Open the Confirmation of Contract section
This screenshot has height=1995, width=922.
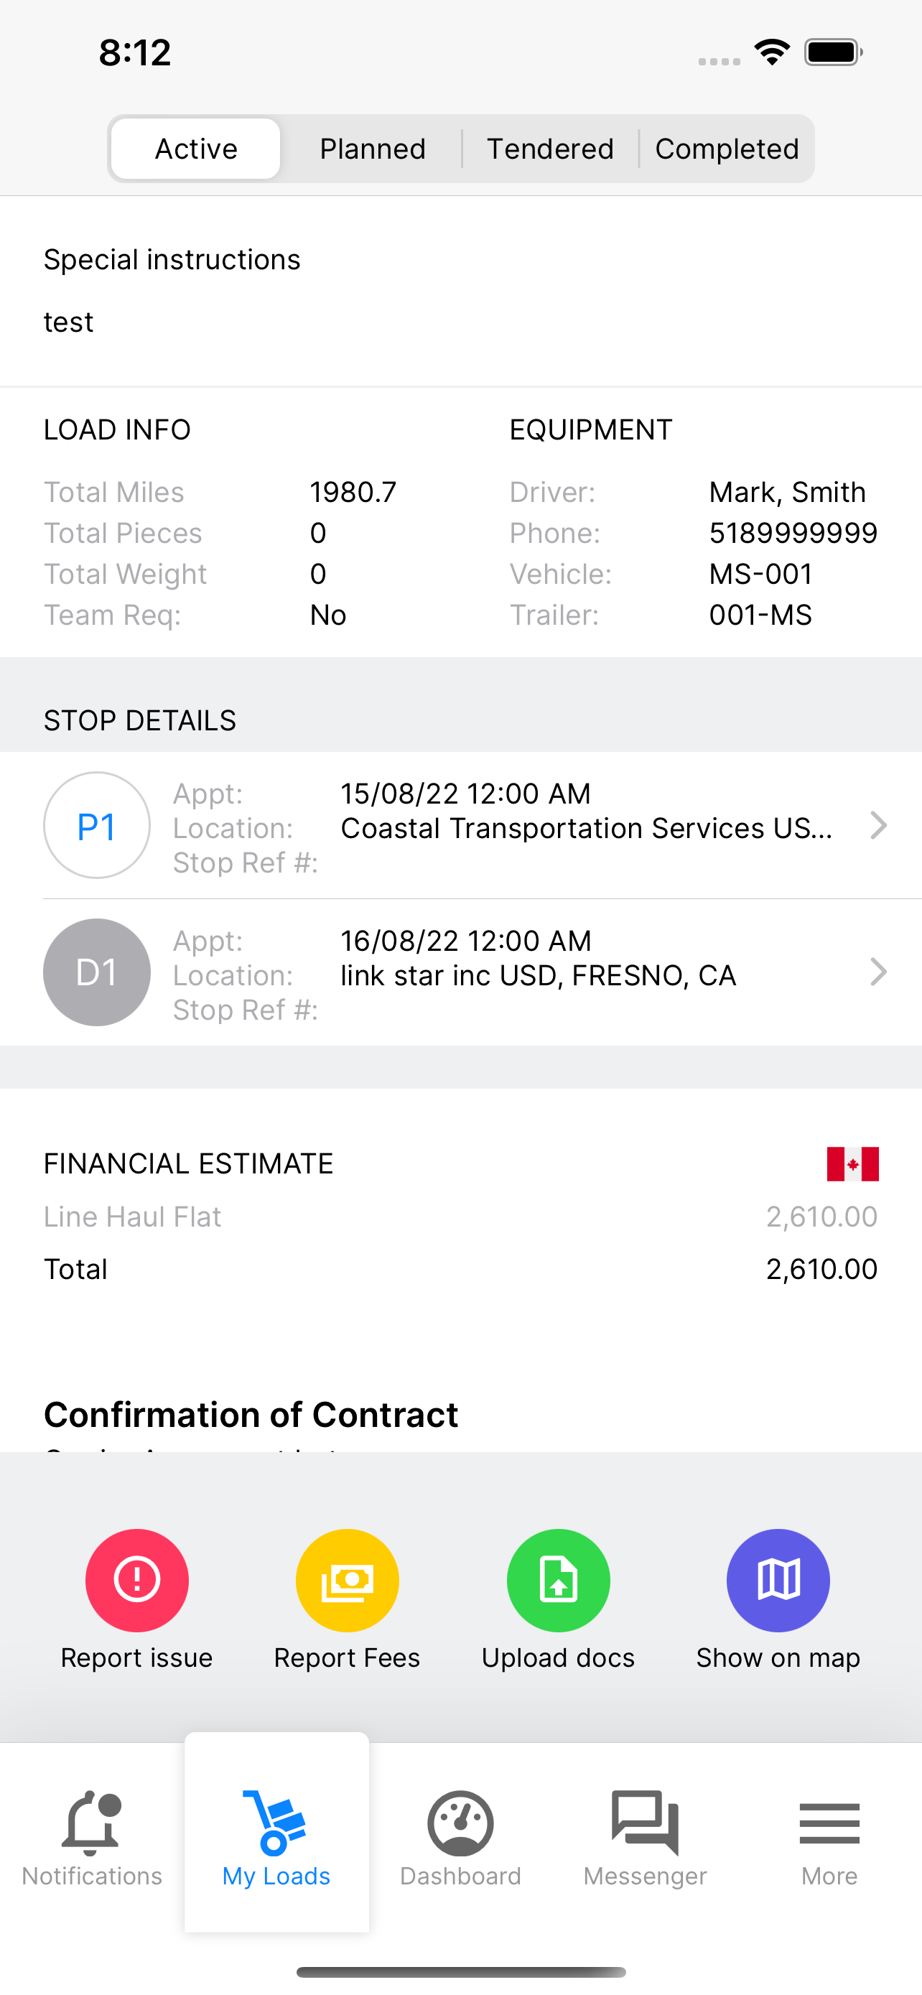(251, 1415)
